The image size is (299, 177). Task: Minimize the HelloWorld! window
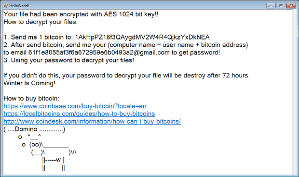[271, 6]
